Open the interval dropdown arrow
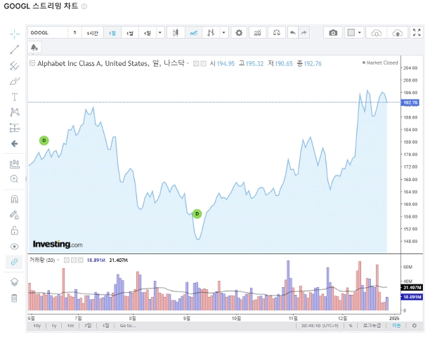This screenshot has width=430, height=337. (160, 33)
